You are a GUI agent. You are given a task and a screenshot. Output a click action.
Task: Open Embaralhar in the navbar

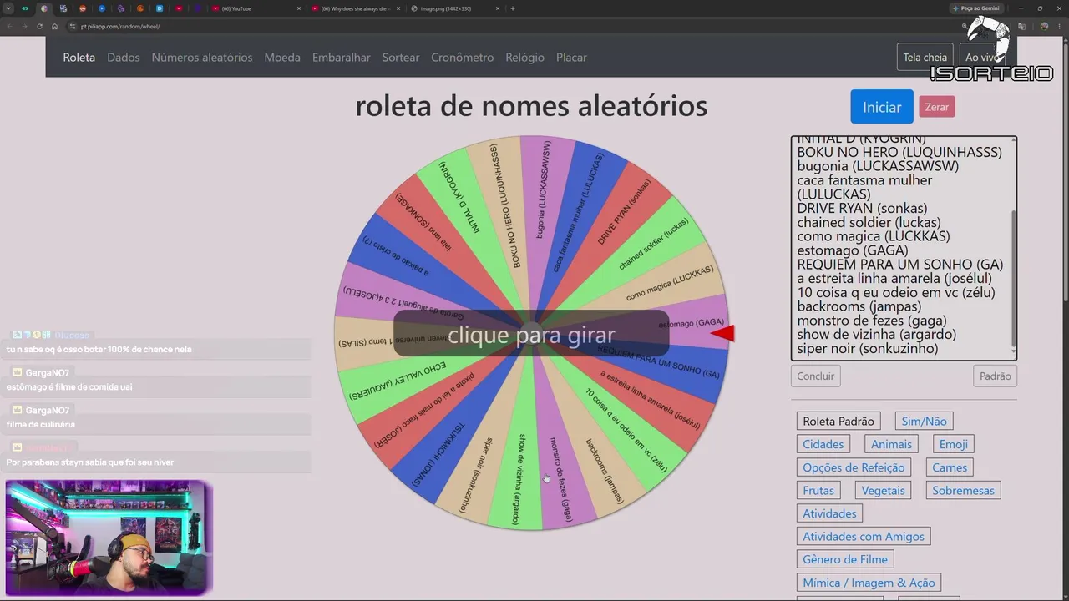342,58
